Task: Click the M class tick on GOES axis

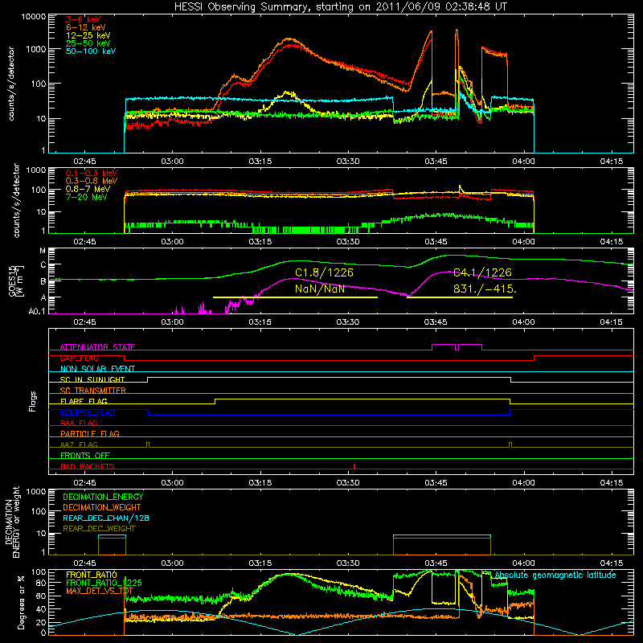Action: (x=43, y=251)
